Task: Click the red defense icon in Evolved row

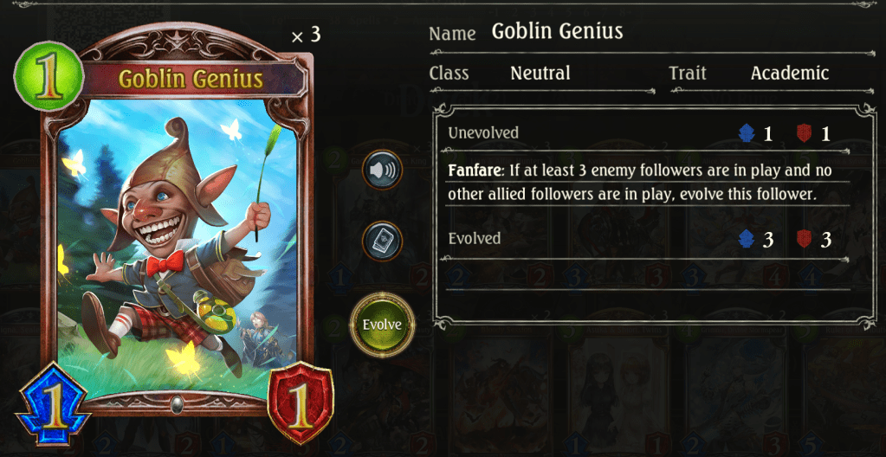Action: (804, 240)
